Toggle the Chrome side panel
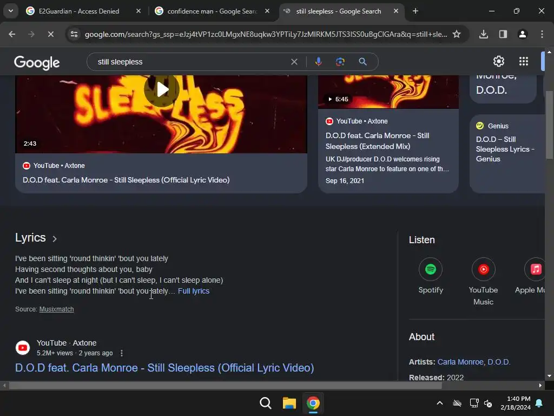Image resolution: width=554 pixels, height=416 pixels. pos(503,34)
